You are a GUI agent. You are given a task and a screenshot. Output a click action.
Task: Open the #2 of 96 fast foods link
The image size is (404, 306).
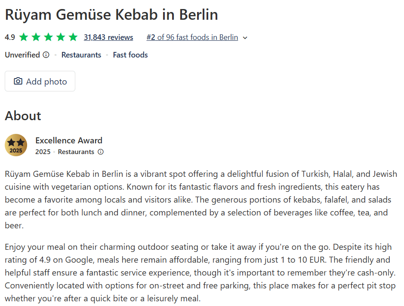192,37
